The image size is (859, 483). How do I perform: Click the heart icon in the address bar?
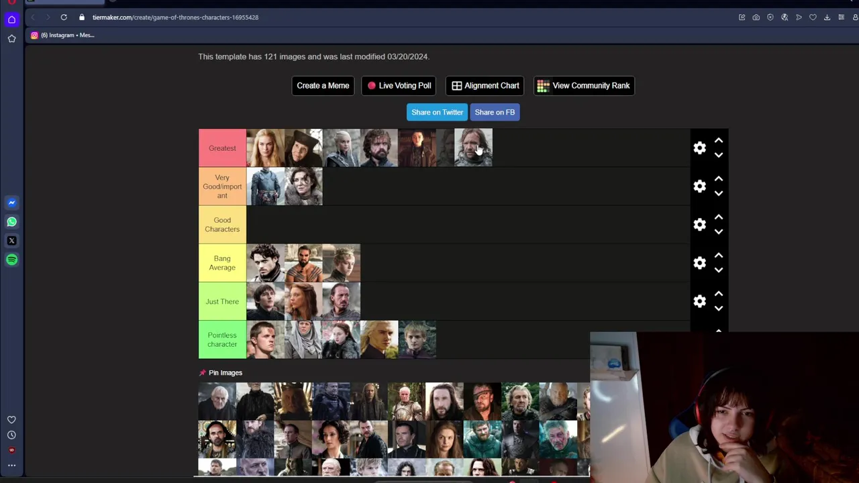813,17
